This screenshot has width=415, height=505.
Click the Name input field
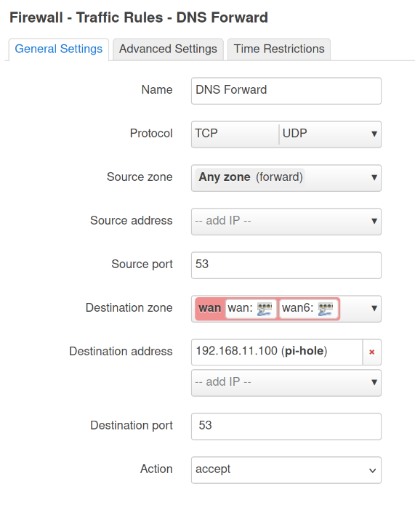click(286, 91)
